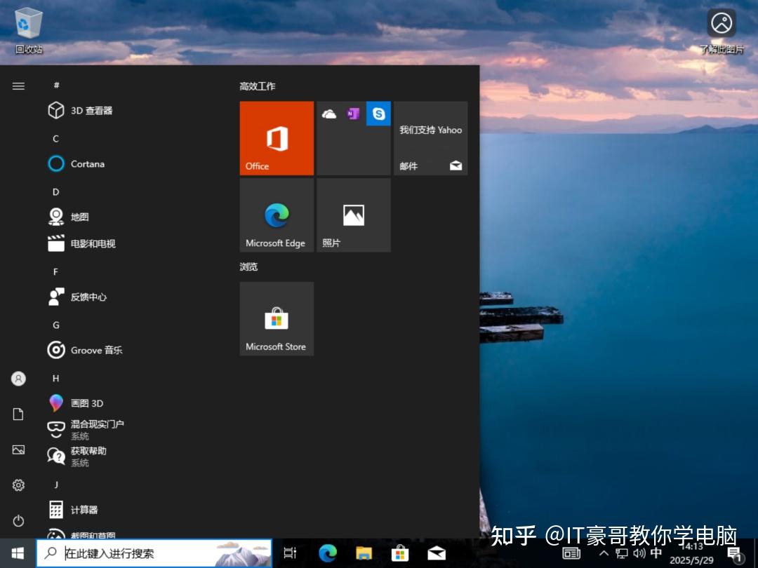Open the Microsoft Store tile under 浏览
This screenshot has width=758, height=568.
tap(277, 318)
